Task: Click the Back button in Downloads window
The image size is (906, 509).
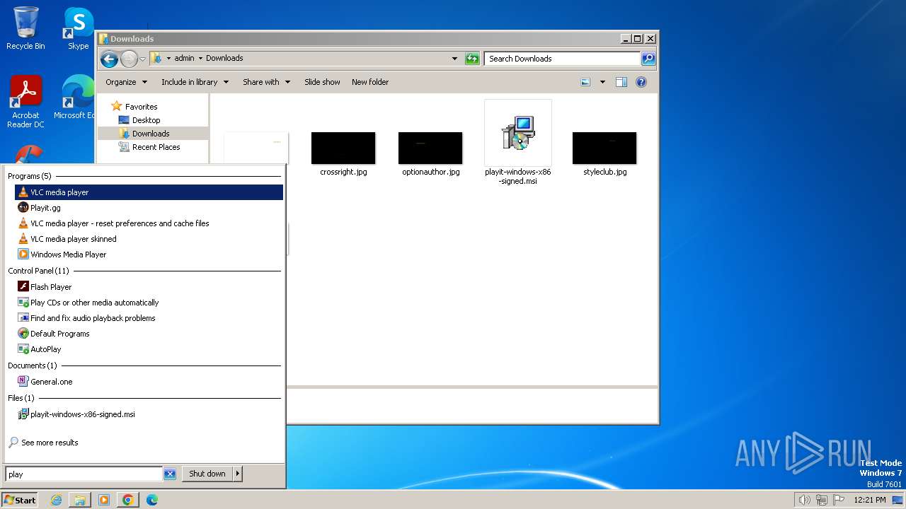Action: [x=109, y=59]
